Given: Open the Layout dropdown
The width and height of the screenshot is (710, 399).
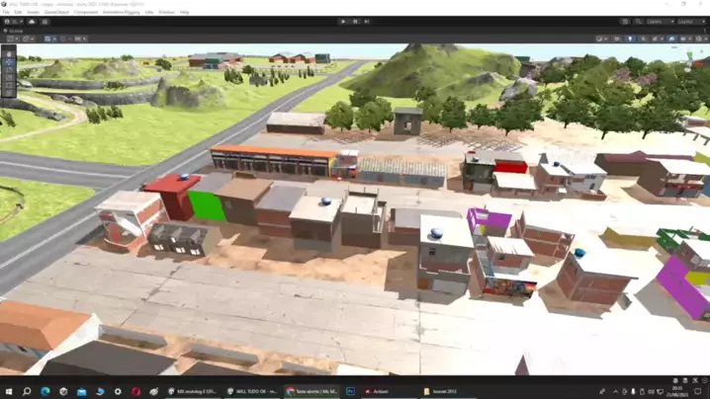Looking at the screenshot, I should [x=689, y=21].
